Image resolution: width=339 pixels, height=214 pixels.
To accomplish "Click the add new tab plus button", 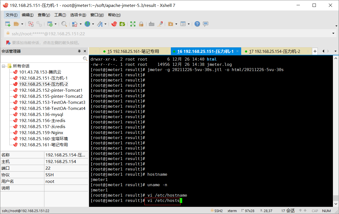I will point(315,51).
